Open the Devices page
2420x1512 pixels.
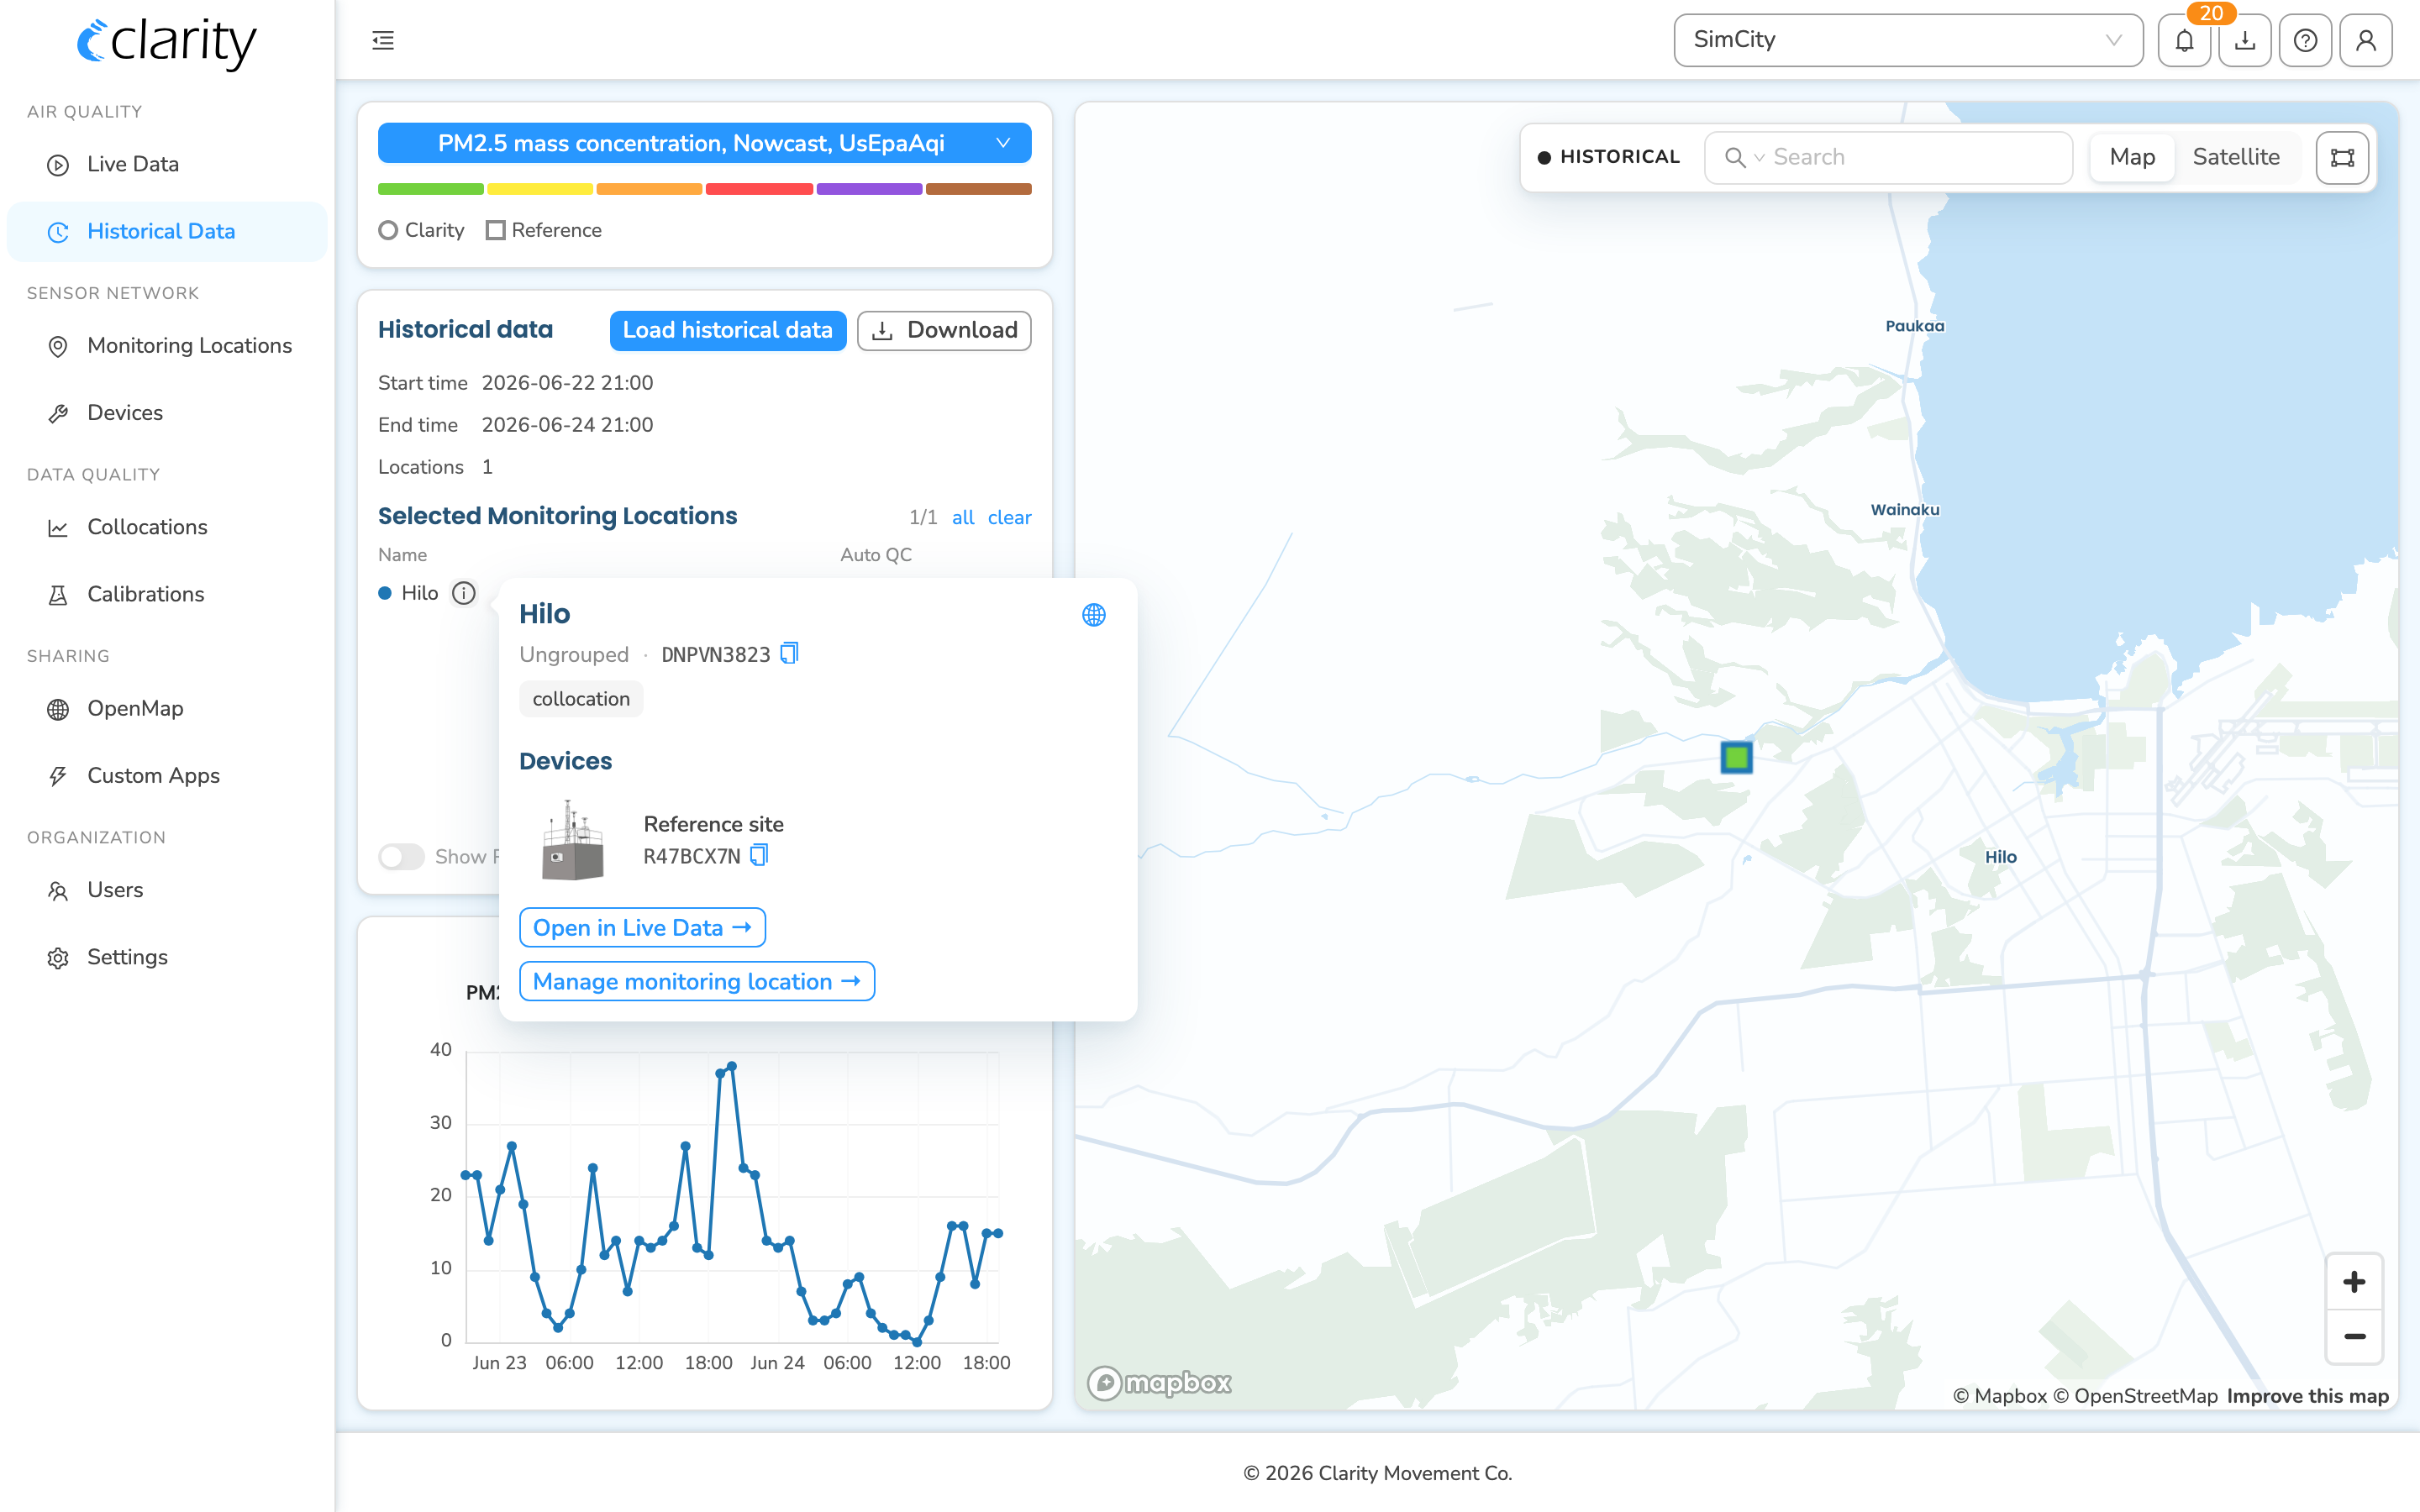pyautogui.click(x=167, y=412)
